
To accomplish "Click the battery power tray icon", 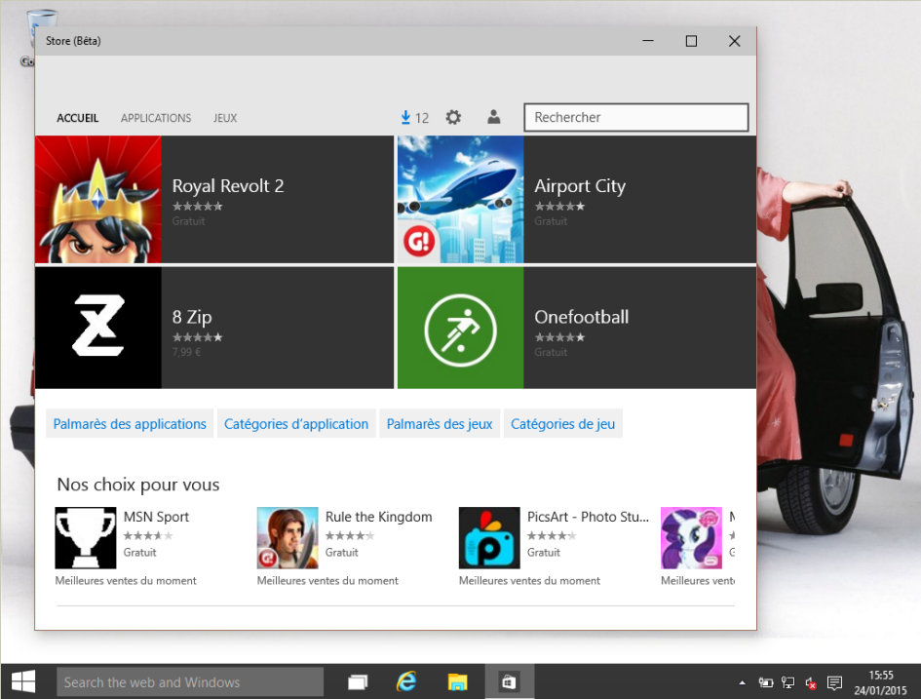I will (x=765, y=682).
